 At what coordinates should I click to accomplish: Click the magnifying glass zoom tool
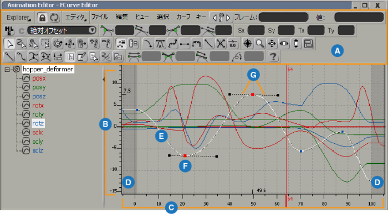pos(260,44)
